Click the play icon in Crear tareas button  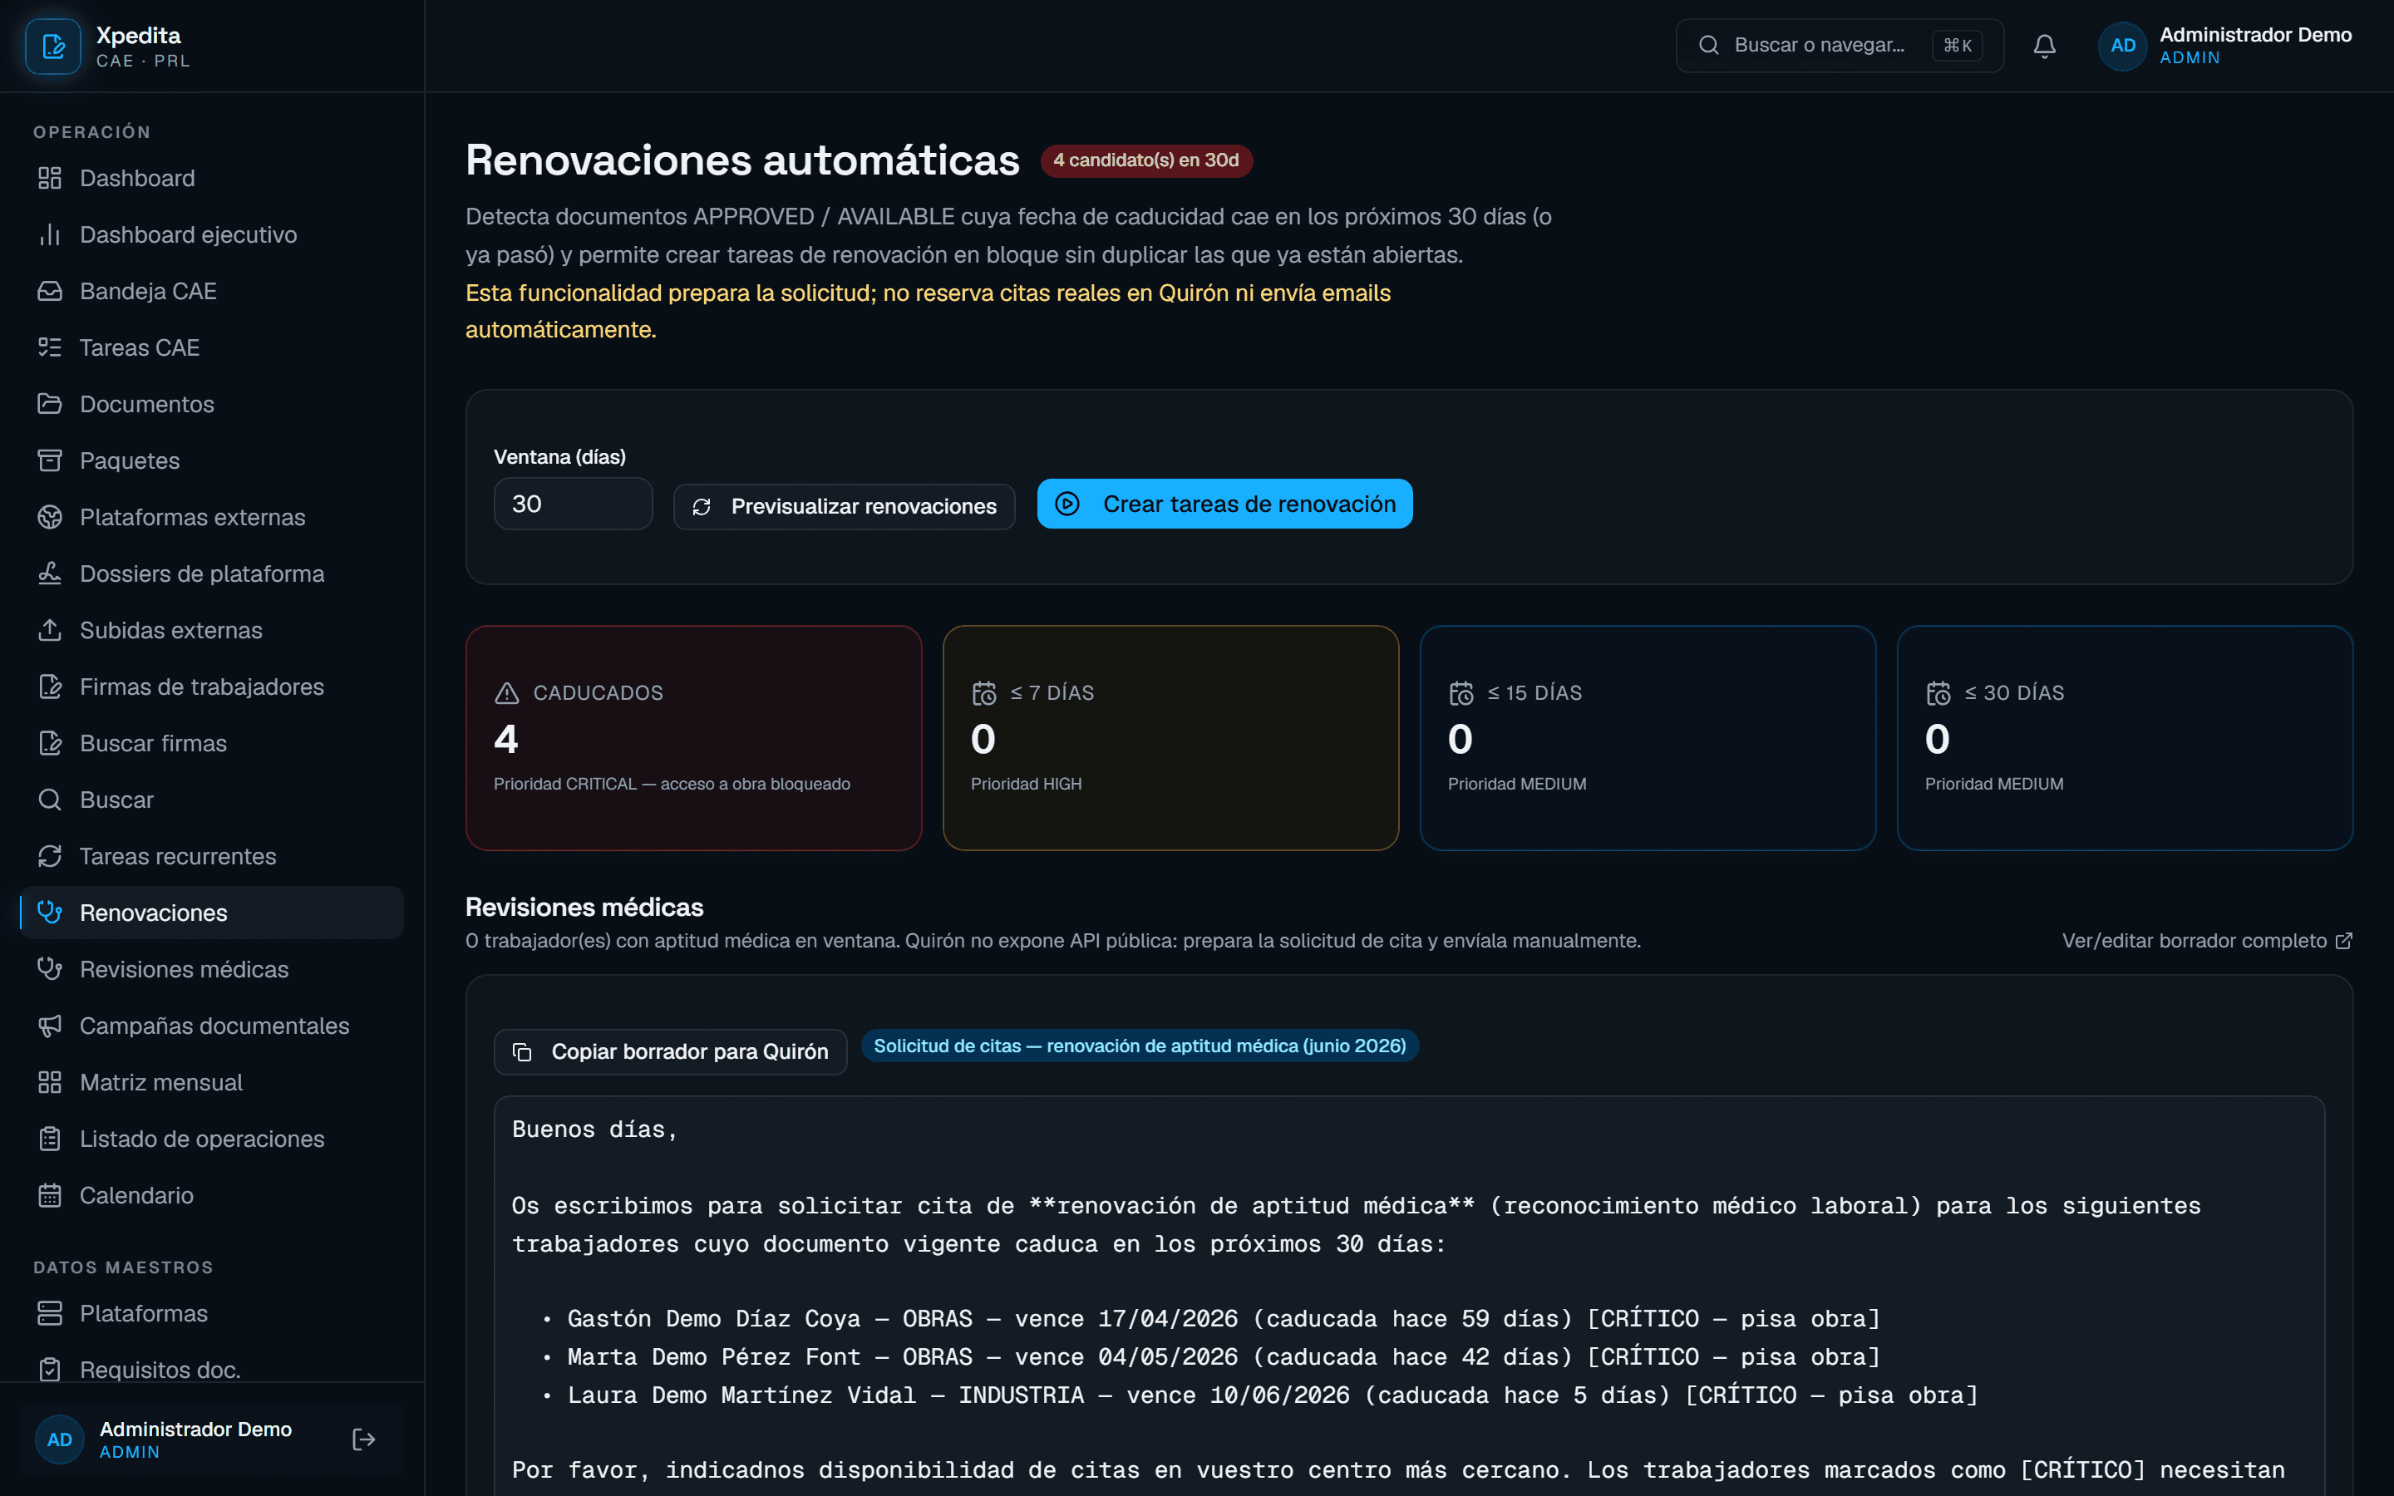[x=1066, y=504]
